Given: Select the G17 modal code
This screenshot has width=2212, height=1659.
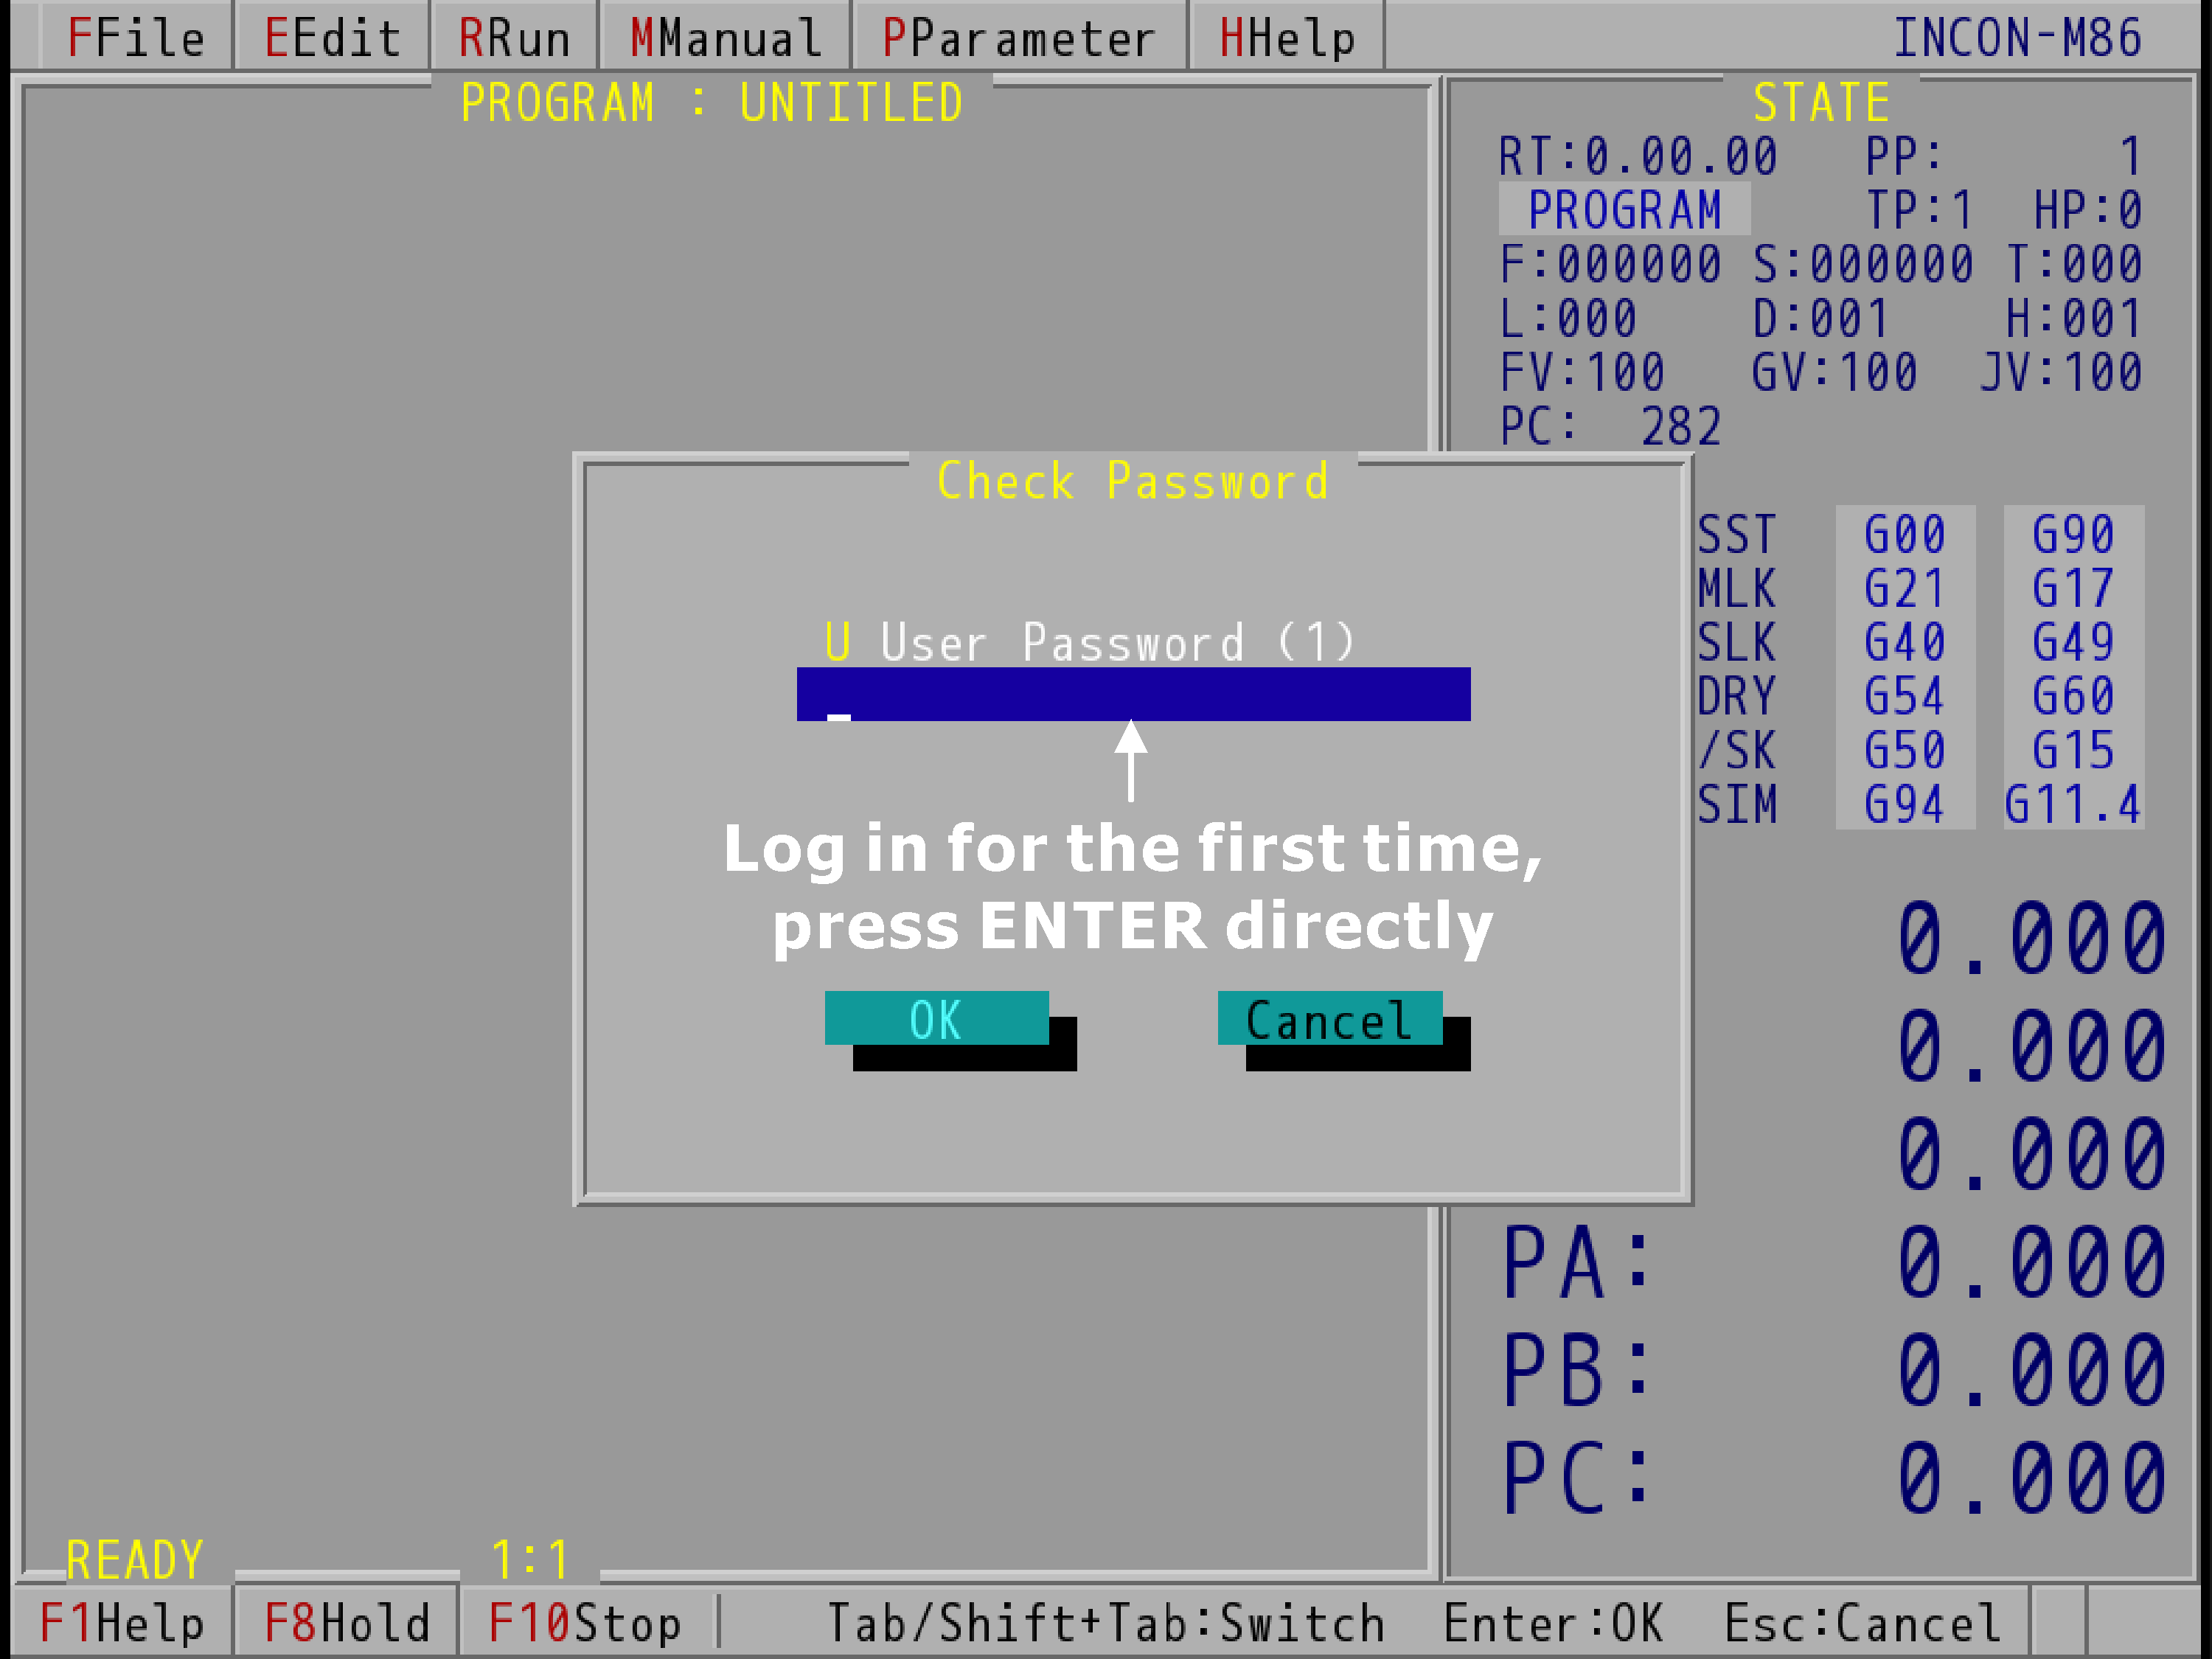Looking at the screenshot, I should pyautogui.click(x=2073, y=588).
